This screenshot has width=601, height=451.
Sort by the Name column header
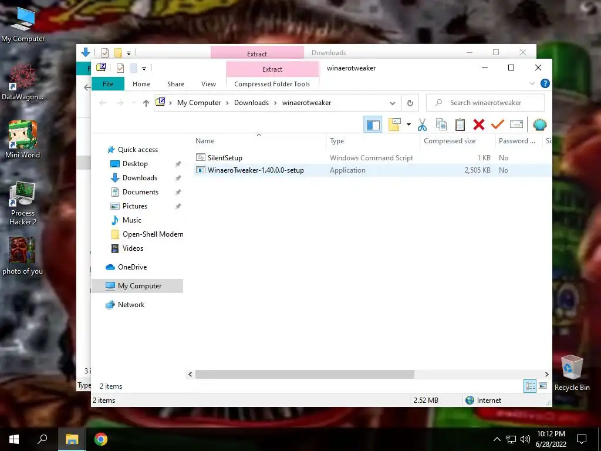(x=259, y=141)
